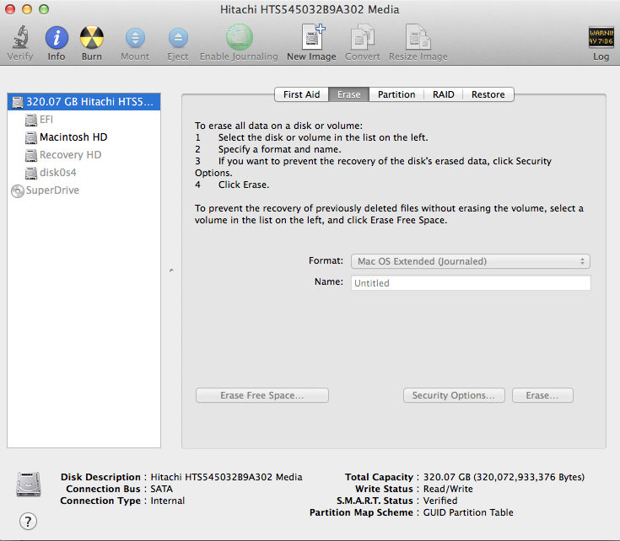The height and width of the screenshot is (541, 620).
Task: Click the disk drive icon beside Disk Description
Action: [29, 484]
